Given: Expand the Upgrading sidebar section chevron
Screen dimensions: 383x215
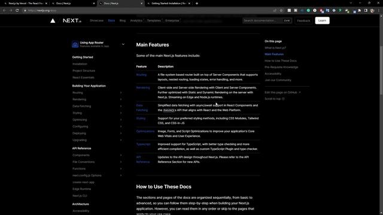Looking at the screenshot, I should pyautogui.click(x=121, y=140).
